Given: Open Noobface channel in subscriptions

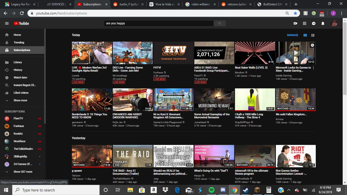Looking at the screenshot, I should [22, 141].
